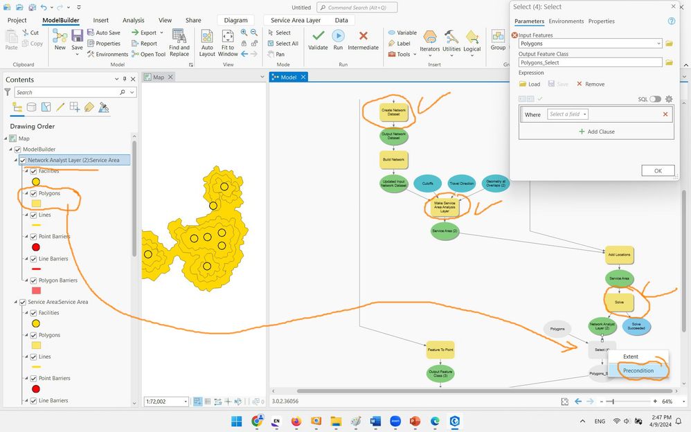The image size is (691, 432).
Task: Click Select All in Mode group
Action: point(283,43)
